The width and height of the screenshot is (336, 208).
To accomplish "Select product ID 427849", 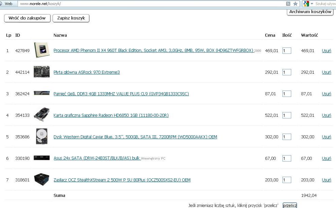I will [22, 51].
